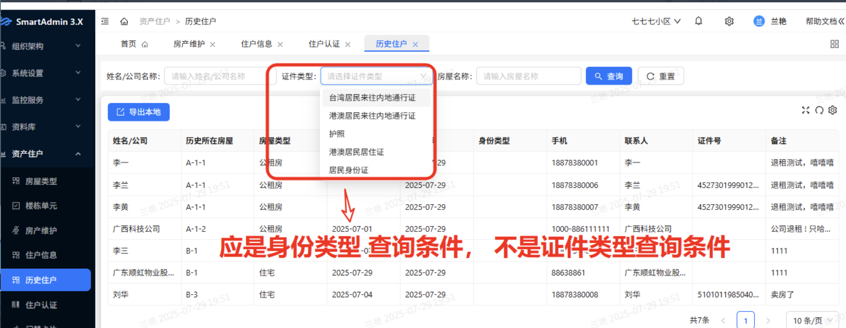Image resolution: width=846 pixels, height=328 pixels.
Task: Collapse the sidebar menu icon
Action: click(x=105, y=21)
